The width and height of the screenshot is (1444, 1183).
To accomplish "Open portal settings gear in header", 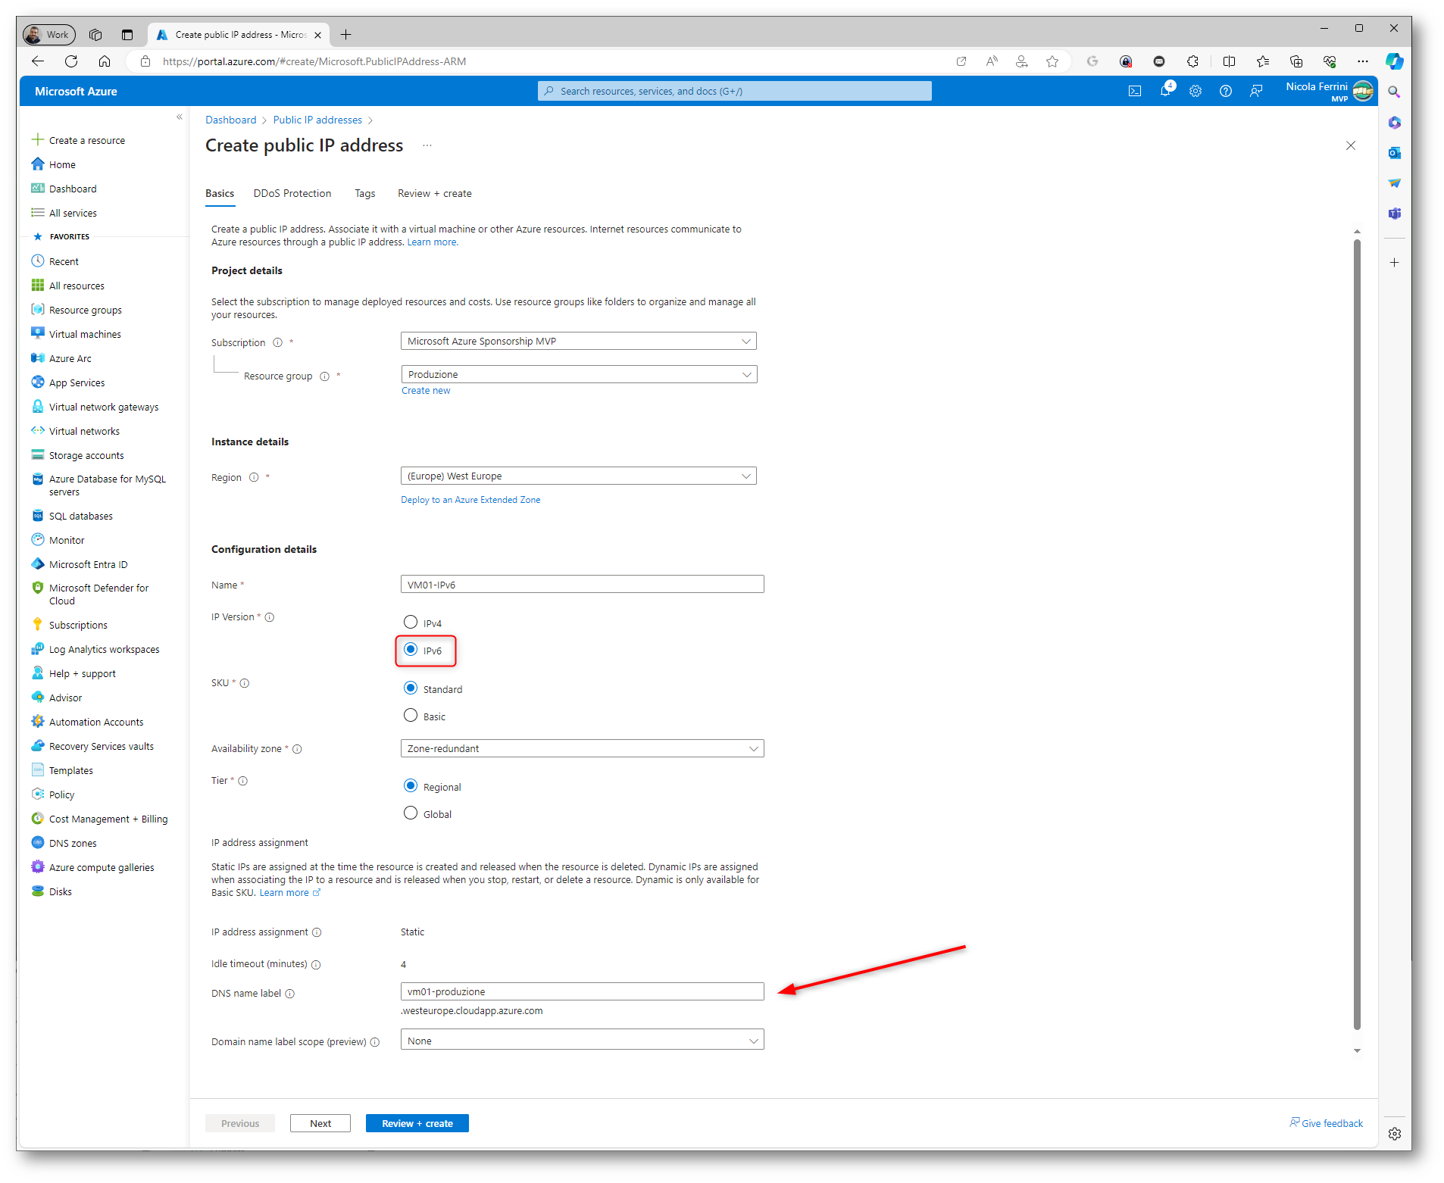I will [1196, 91].
